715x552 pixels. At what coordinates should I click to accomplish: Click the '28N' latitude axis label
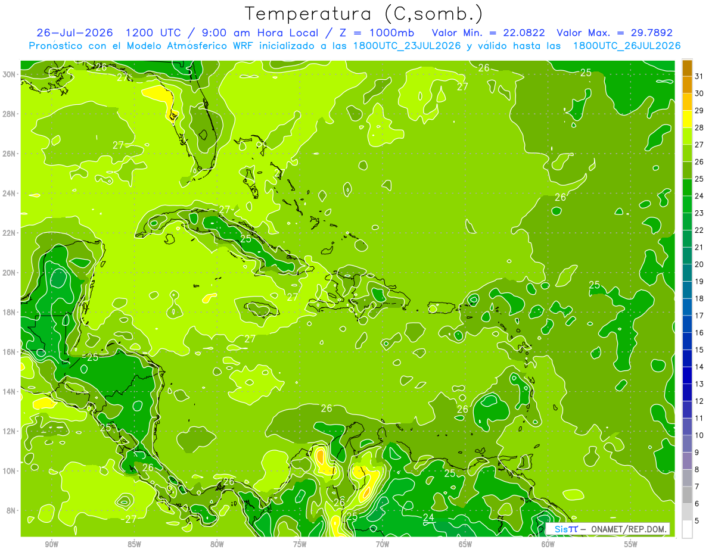tap(10, 114)
